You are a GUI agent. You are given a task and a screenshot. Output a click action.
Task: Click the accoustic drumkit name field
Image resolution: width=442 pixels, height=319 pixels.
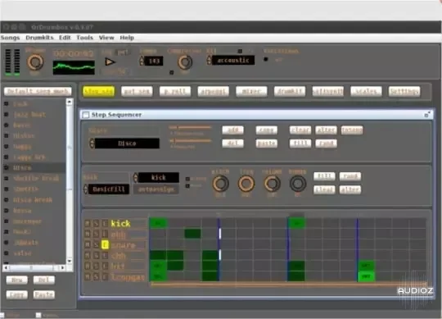click(x=233, y=60)
